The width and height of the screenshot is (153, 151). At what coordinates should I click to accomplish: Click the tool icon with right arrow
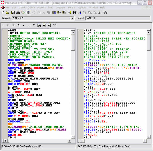point(100,13)
